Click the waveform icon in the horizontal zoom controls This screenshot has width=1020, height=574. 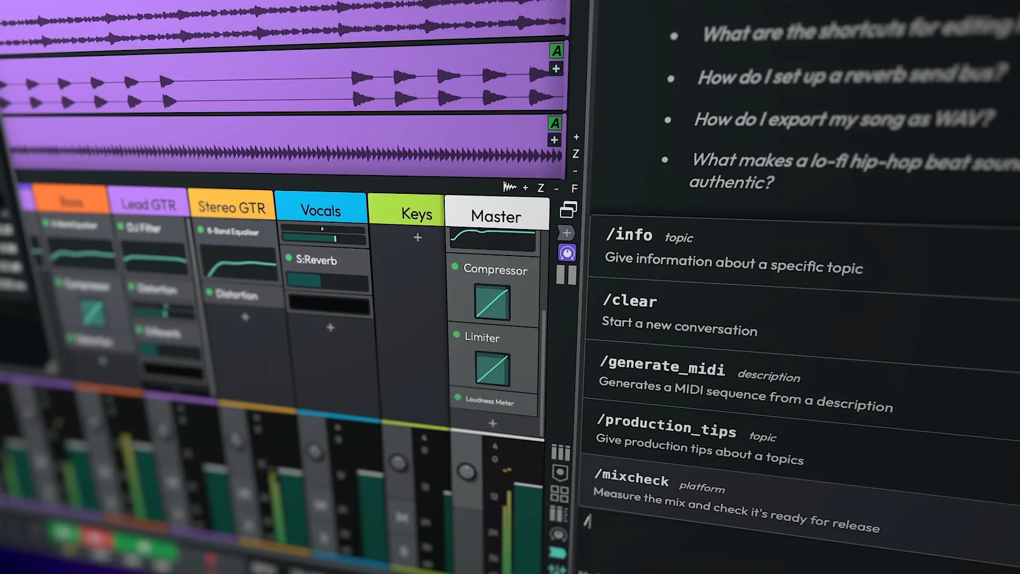tap(509, 186)
